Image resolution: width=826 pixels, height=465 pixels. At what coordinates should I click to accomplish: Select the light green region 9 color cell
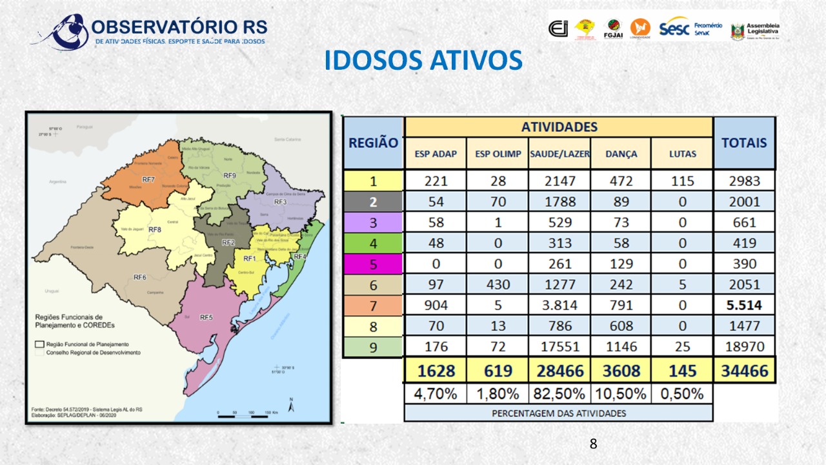(x=372, y=346)
